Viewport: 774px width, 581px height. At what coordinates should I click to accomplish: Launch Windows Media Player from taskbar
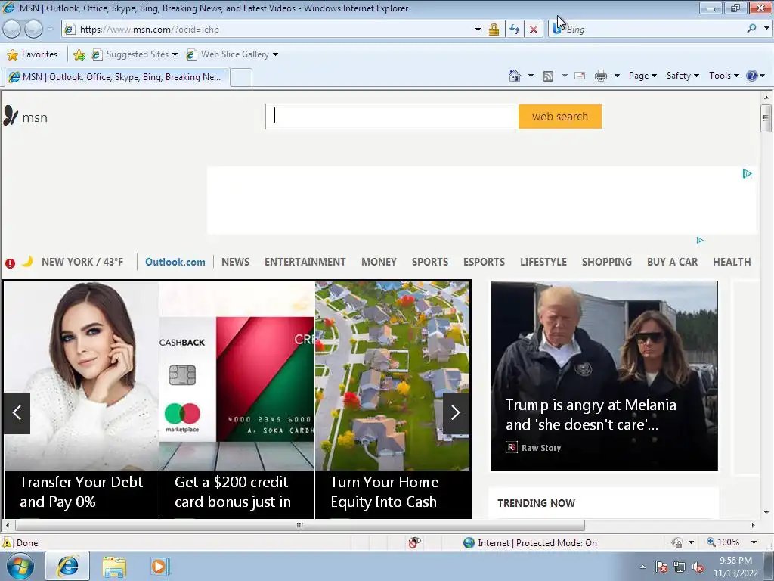[x=159, y=566]
